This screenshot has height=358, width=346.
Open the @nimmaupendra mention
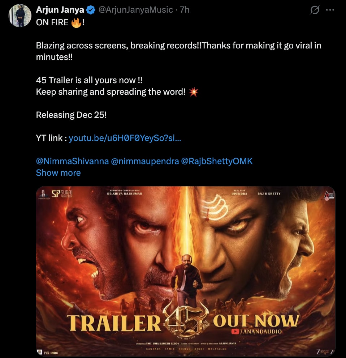point(144,161)
